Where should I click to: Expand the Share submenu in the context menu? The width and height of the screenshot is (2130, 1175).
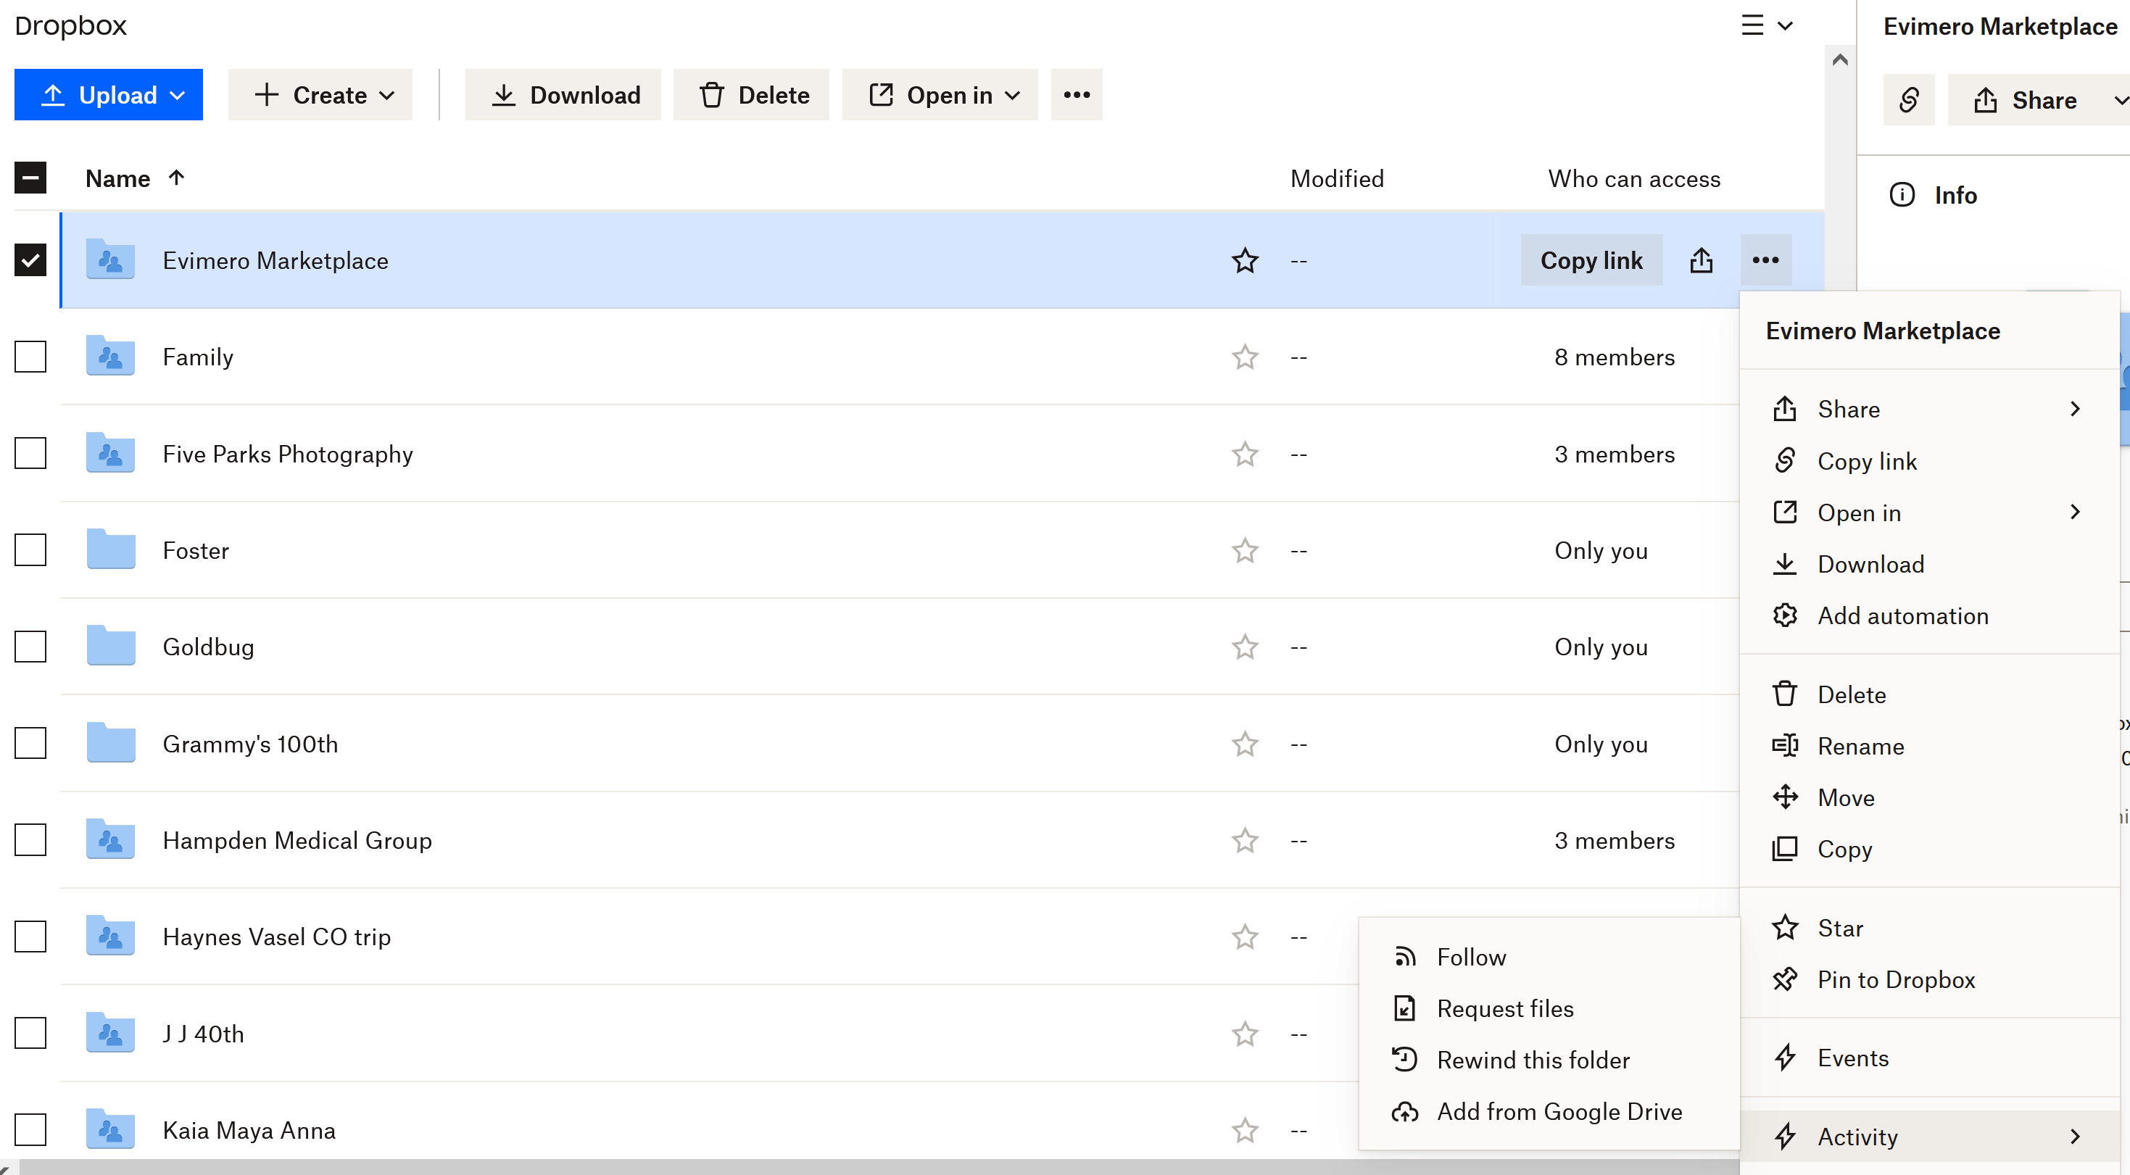[x=1929, y=409]
